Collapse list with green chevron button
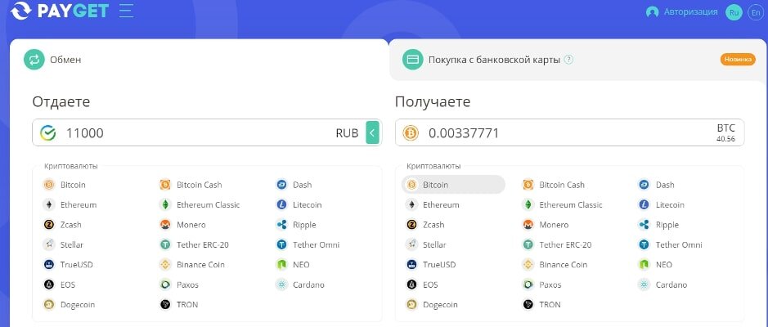768x327 pixels. [x=372, y=132]
